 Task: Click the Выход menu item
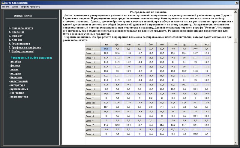[15, 6]
